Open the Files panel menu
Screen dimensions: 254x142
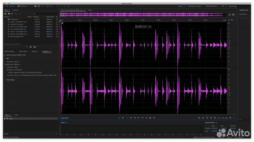9,10
